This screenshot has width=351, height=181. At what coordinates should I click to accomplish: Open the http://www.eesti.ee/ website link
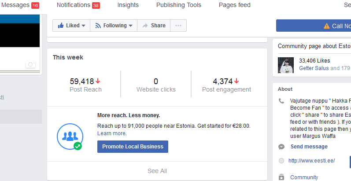coord(311,161)
